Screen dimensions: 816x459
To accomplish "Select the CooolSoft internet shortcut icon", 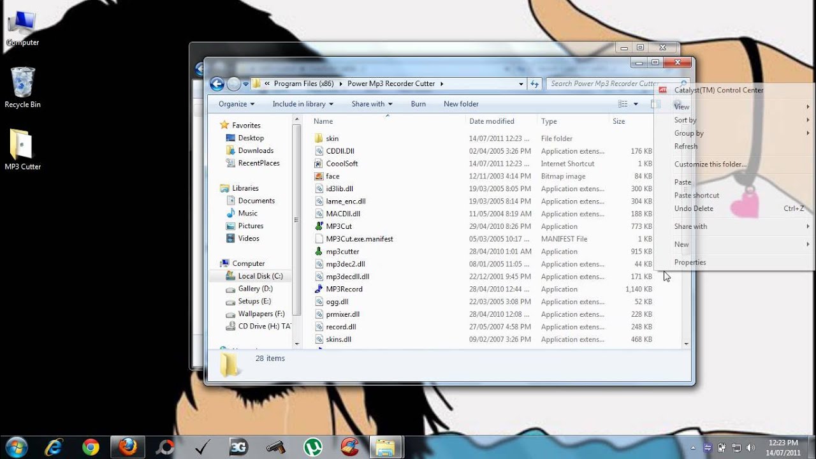I will click(319, 163).
